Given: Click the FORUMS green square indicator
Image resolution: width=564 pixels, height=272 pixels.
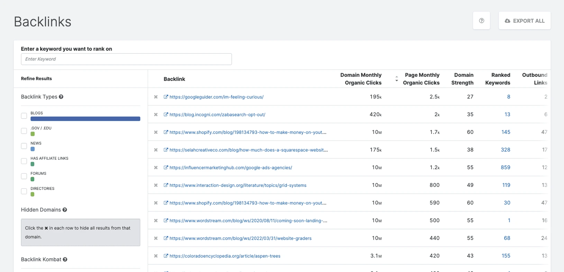Looking at the screenshot, I should click(x=33, y=179).
